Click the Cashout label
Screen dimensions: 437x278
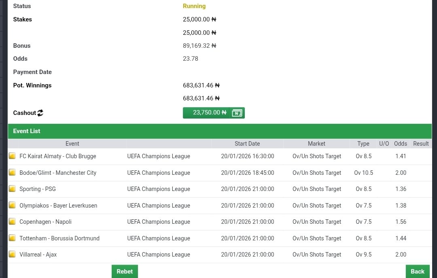(25, 113)
